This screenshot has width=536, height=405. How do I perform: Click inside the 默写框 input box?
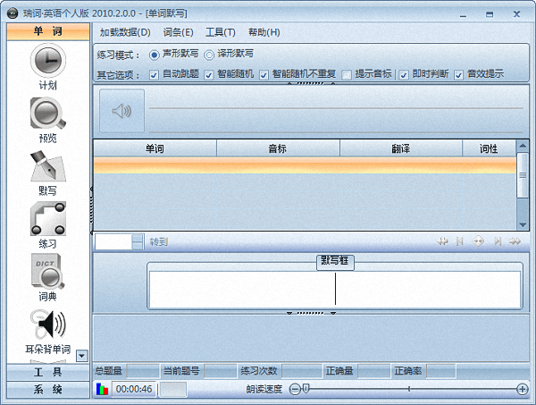[335, 290]
